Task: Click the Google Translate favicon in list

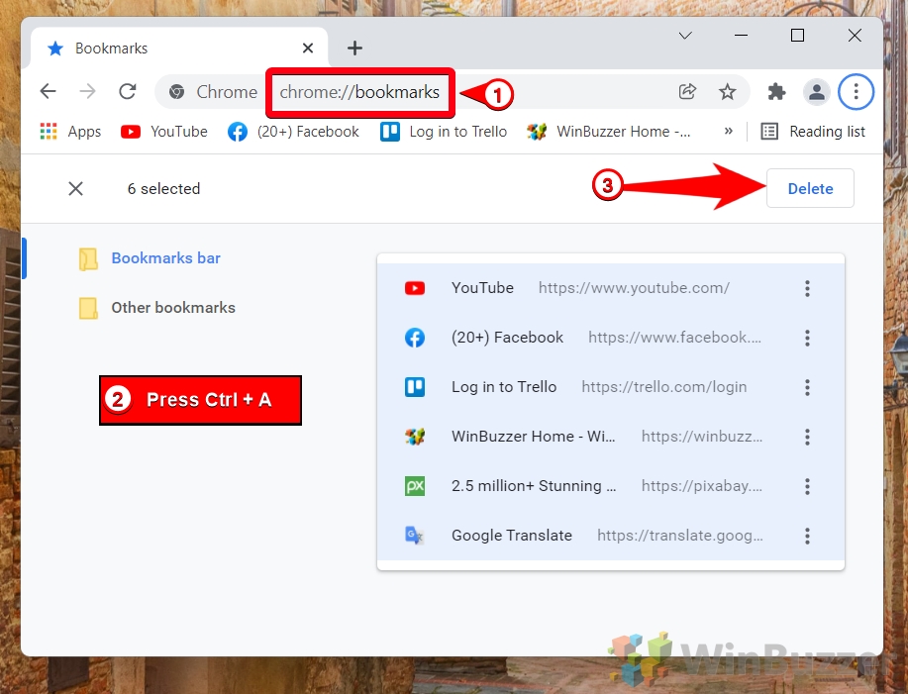Action: [415, 536]
